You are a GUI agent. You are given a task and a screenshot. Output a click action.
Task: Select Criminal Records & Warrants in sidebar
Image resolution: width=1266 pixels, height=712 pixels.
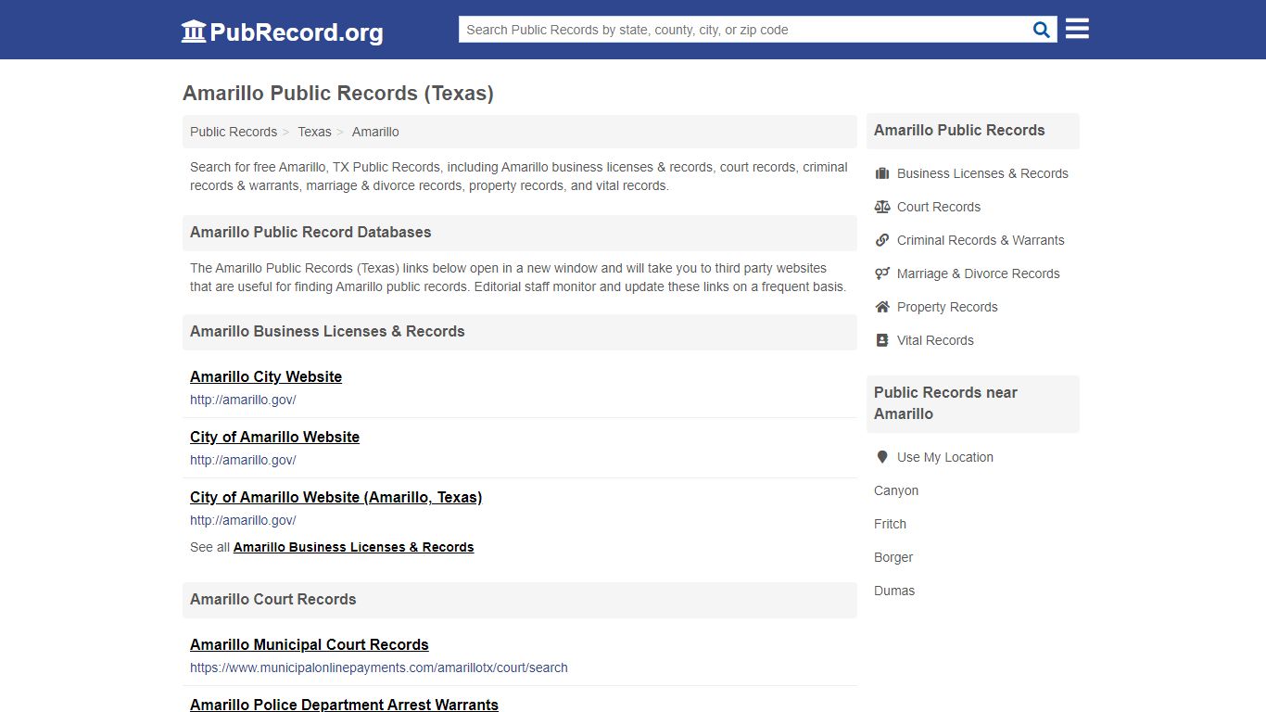click(x=981, y=240)
